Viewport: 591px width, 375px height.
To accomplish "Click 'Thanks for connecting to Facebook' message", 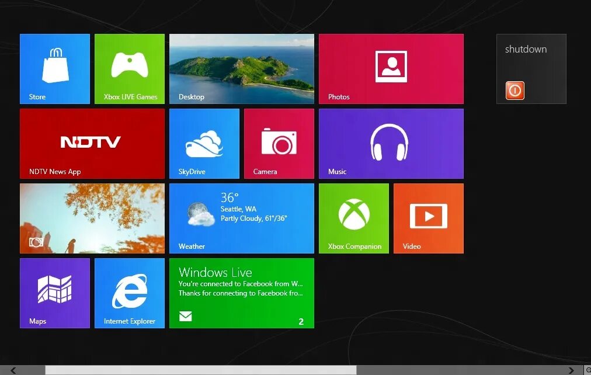I will click(241, 293).
